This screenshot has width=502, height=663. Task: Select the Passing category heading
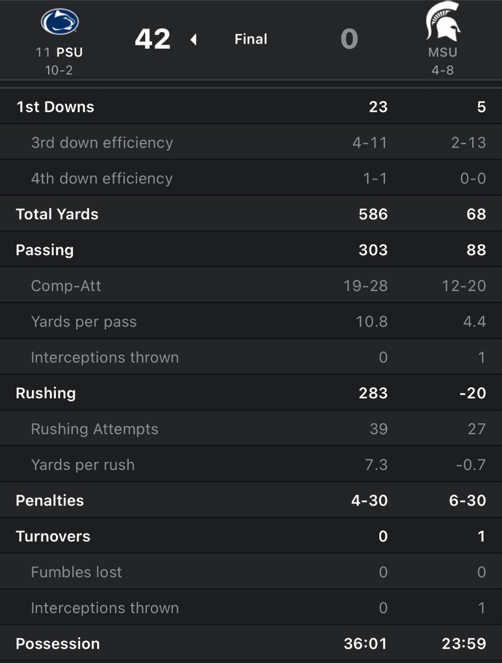tap(45, 250)
